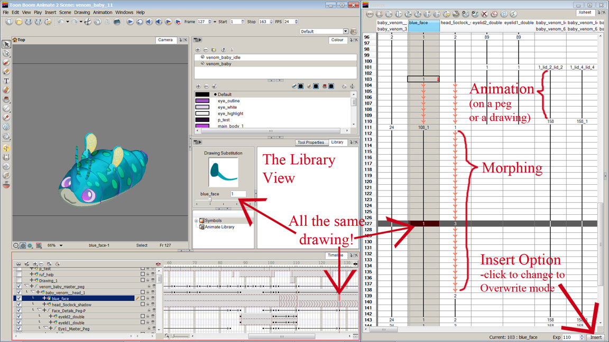Select the Animate Library folder
The height and width of the screenshot is (342, 609).
219,227
